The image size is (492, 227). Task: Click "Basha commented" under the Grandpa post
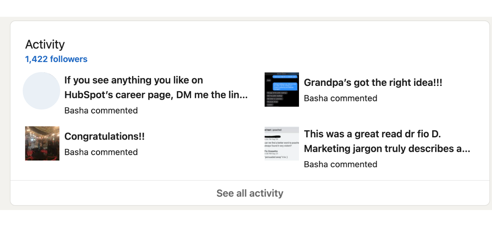tap(341, 98)
